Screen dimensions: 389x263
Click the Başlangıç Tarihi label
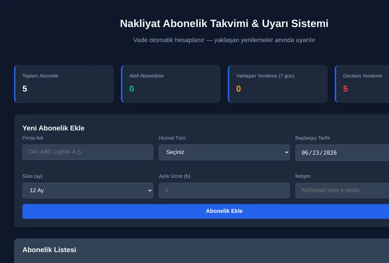point(312,138)
